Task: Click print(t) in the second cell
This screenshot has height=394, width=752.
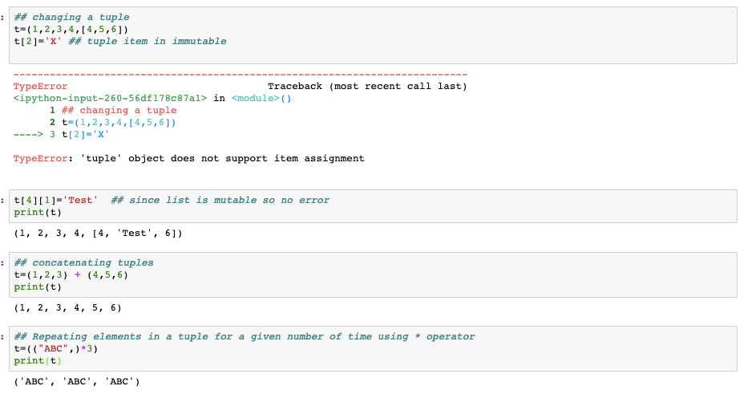Action: pyautogui.click(x=38, y=212)
